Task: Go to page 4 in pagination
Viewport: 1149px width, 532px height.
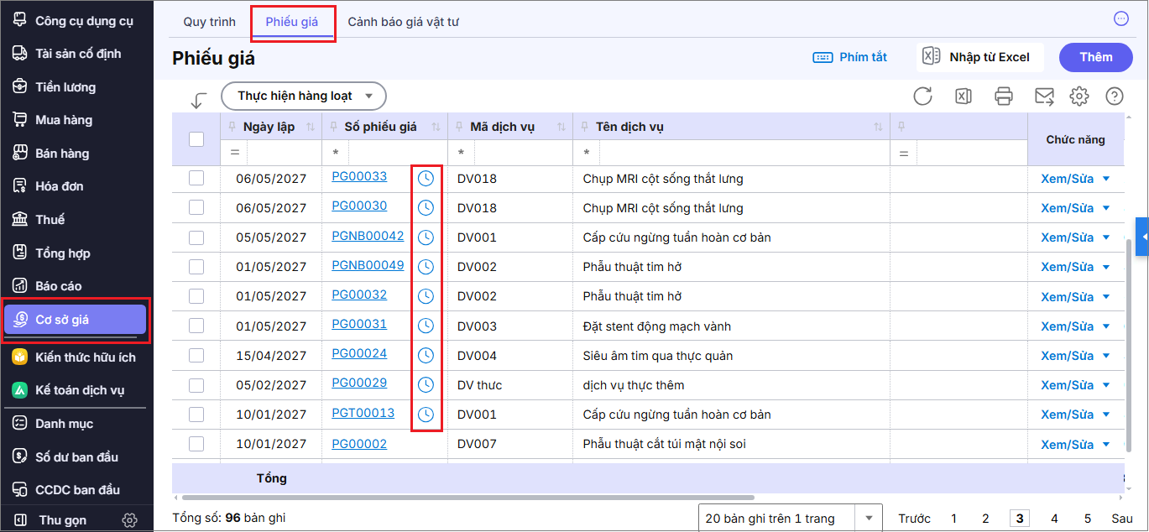Action: [1054, 519]
